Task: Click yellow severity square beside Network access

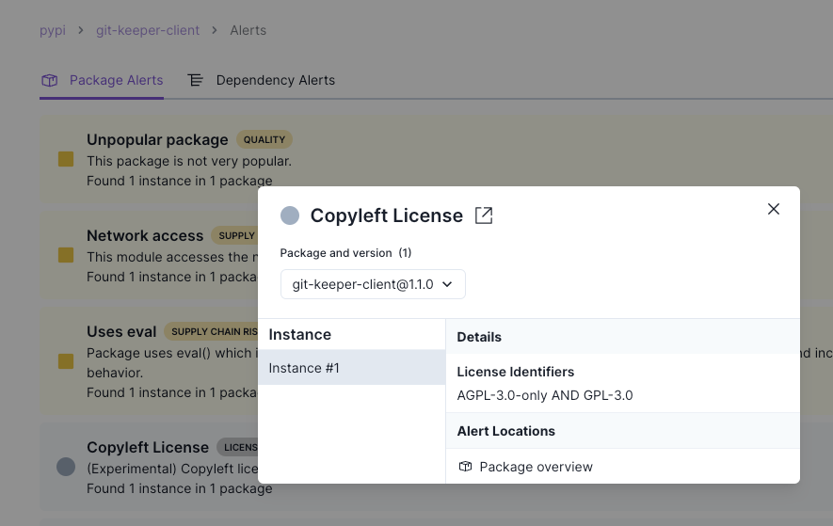Action: click(x=66, y=255)
